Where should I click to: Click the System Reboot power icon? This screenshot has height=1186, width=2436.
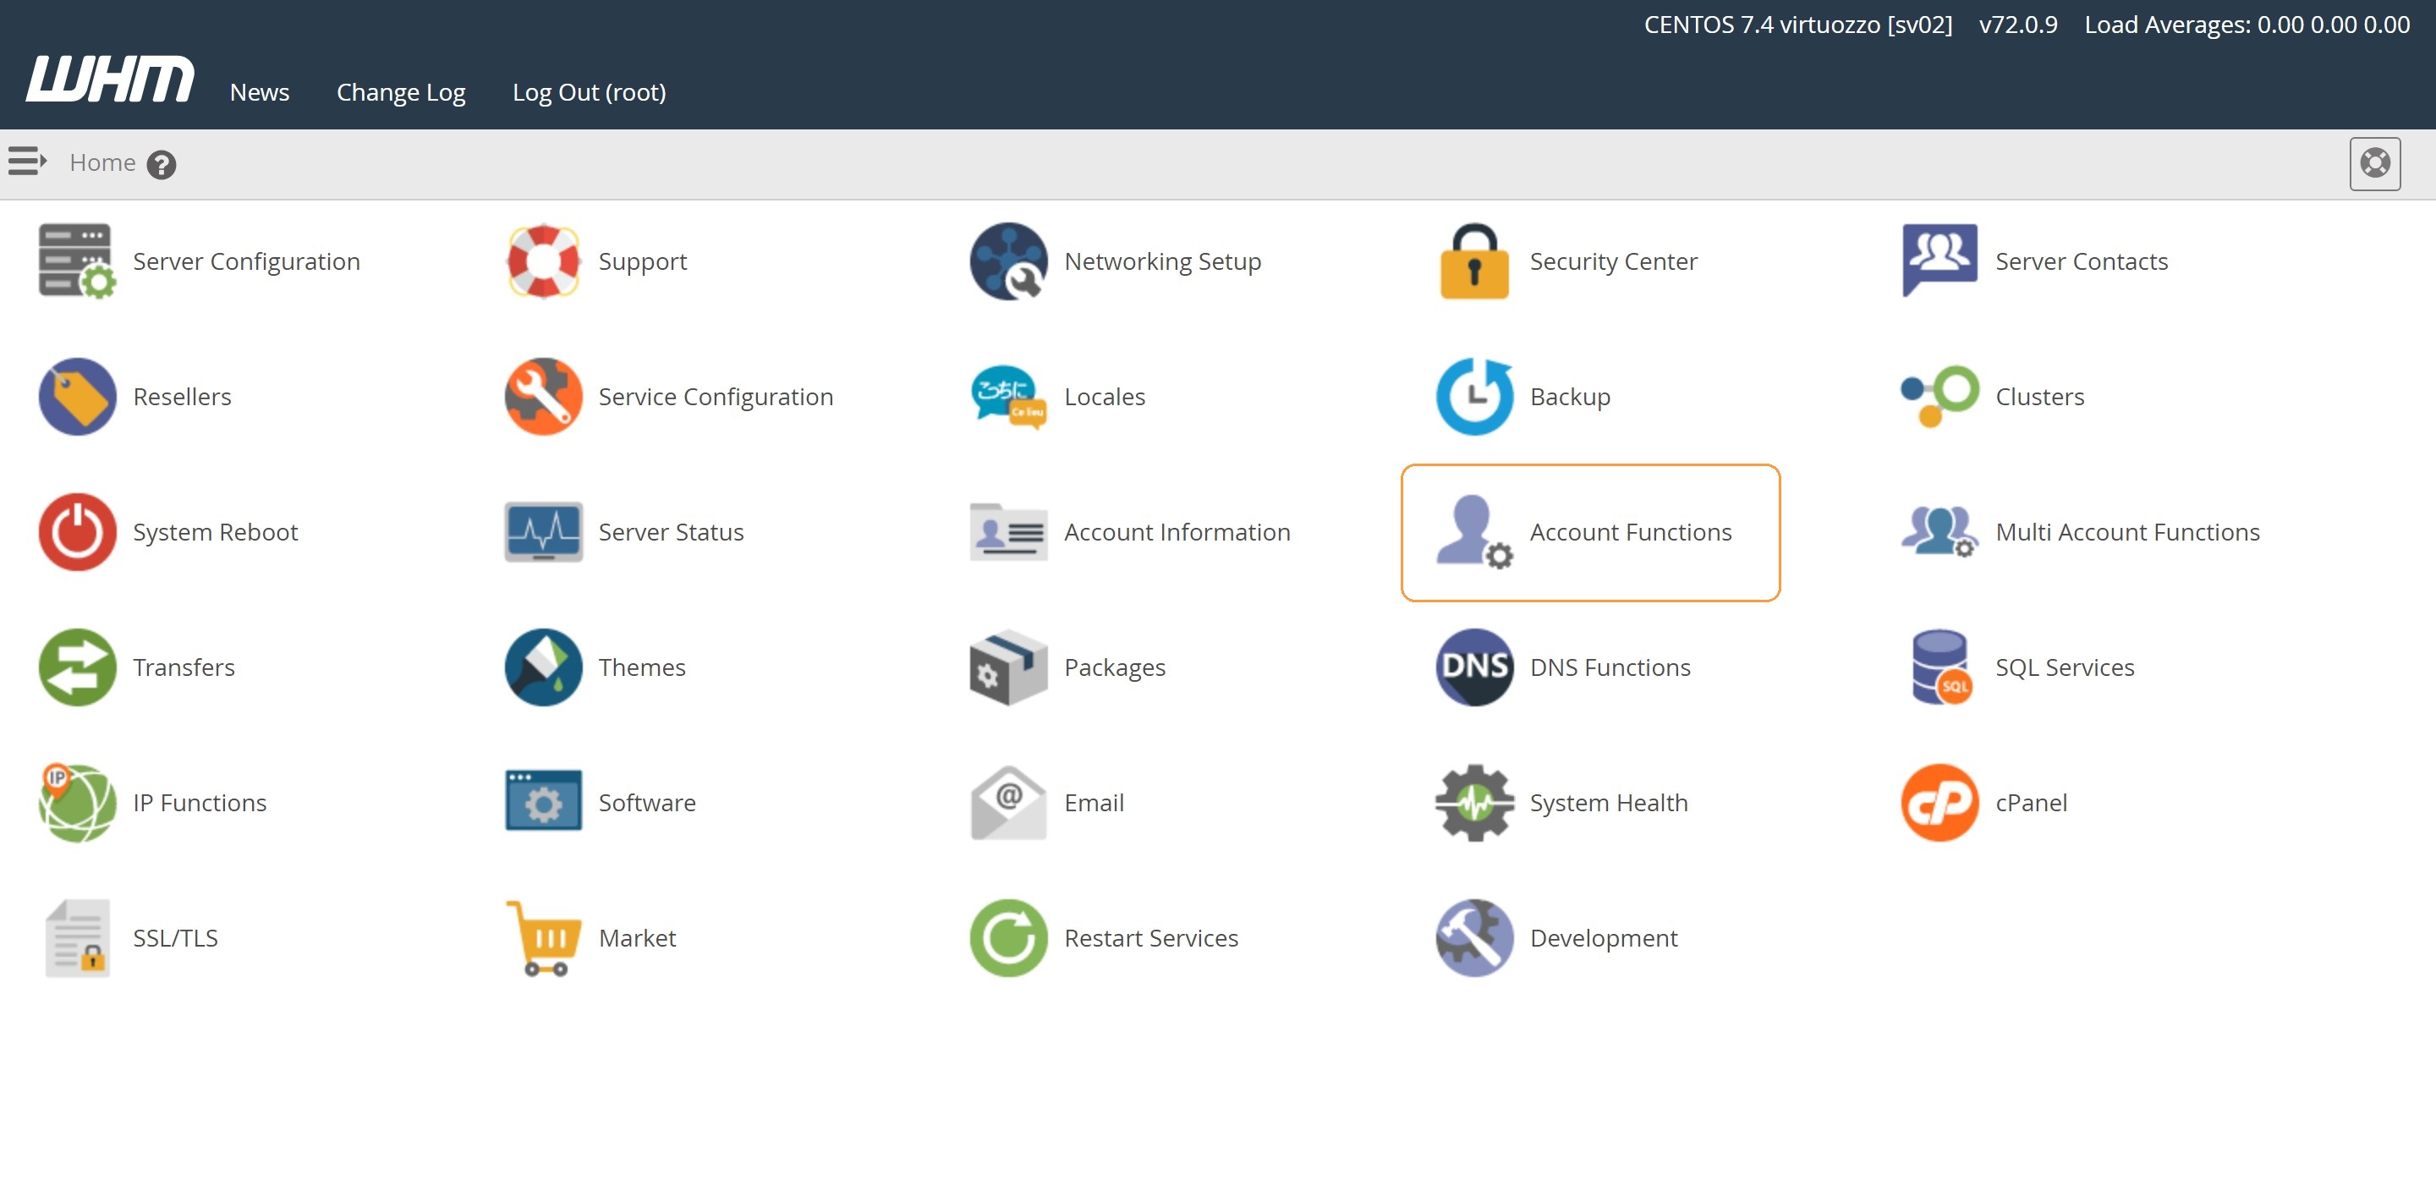click(x=78, y=531)
